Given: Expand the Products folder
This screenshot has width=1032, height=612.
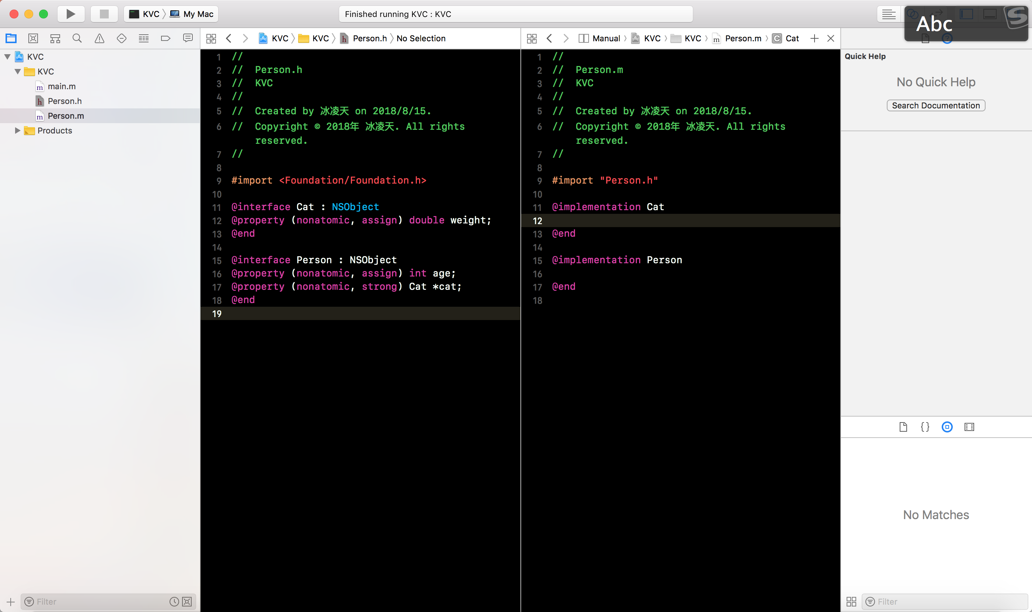Looking at the screenshot, I should (17, 131).
